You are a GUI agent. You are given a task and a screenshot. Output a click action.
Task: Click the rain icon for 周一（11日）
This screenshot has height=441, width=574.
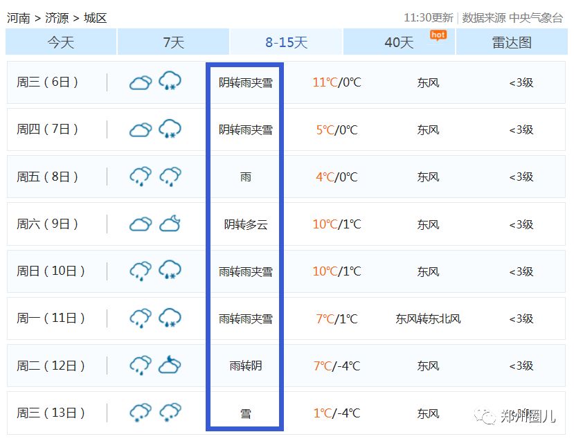[141, 318]
